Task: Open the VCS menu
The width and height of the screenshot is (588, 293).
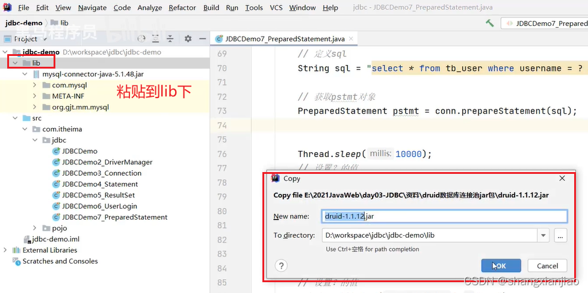Action: coord(276,7)
